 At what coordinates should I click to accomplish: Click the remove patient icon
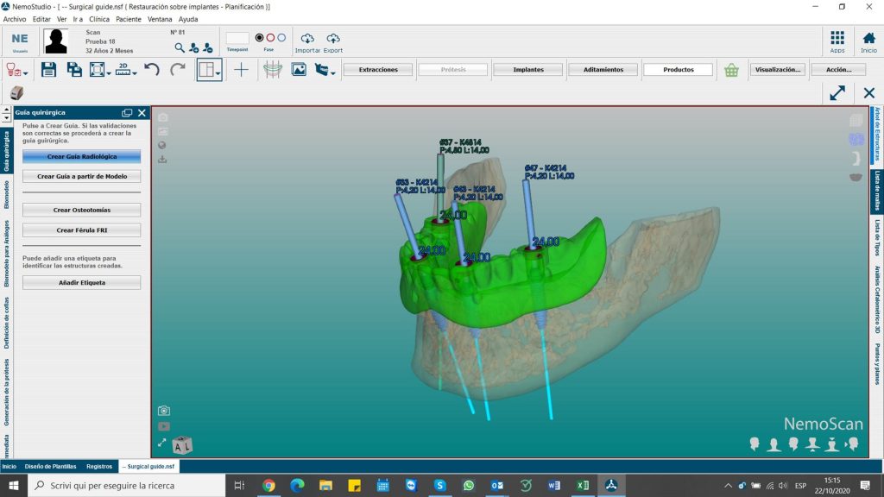pos(208,48)
